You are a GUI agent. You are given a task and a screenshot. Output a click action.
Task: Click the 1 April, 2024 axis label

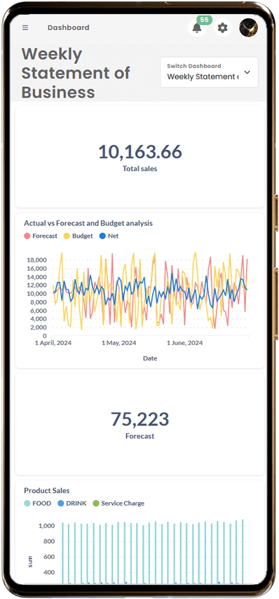tap(53, 343)
